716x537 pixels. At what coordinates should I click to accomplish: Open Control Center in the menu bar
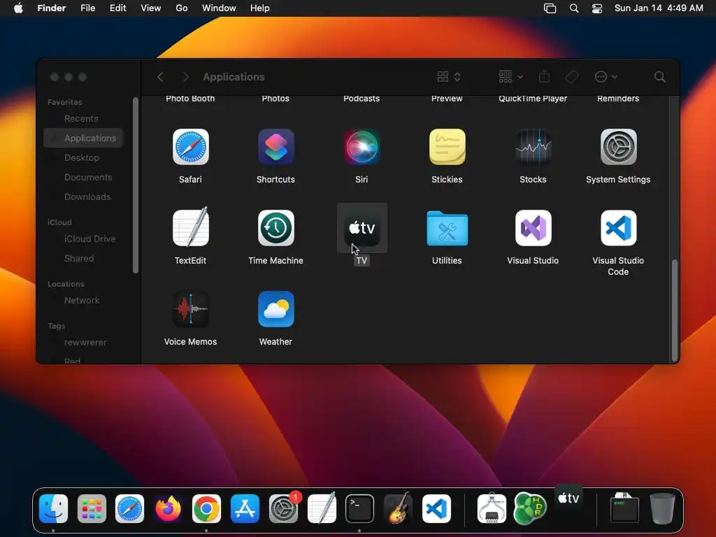point(597,8)
